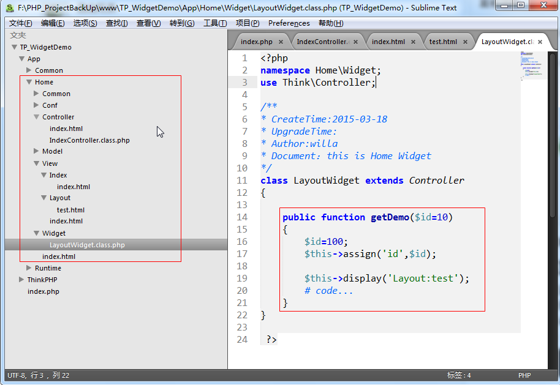
Task: Expand the Runtime folder arrow
Action: click(29, 267)
